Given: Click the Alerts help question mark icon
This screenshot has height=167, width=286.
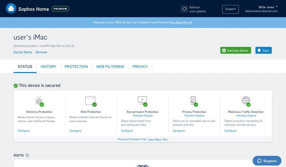Looking at the screenshot, I should (x=27, y=155).
